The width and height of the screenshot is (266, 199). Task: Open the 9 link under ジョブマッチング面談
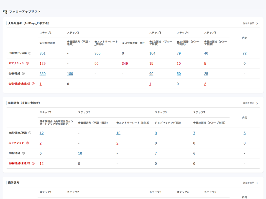[156, 133]
